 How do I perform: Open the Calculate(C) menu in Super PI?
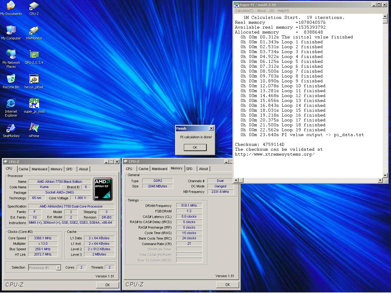(244, 11)
